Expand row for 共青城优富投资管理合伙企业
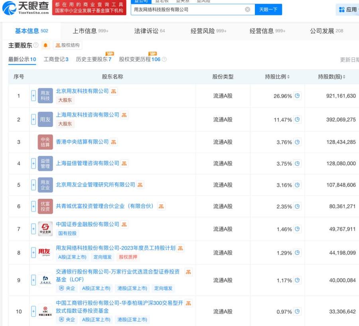The width and height of the screenshot is (359, 326). [34, 206]
